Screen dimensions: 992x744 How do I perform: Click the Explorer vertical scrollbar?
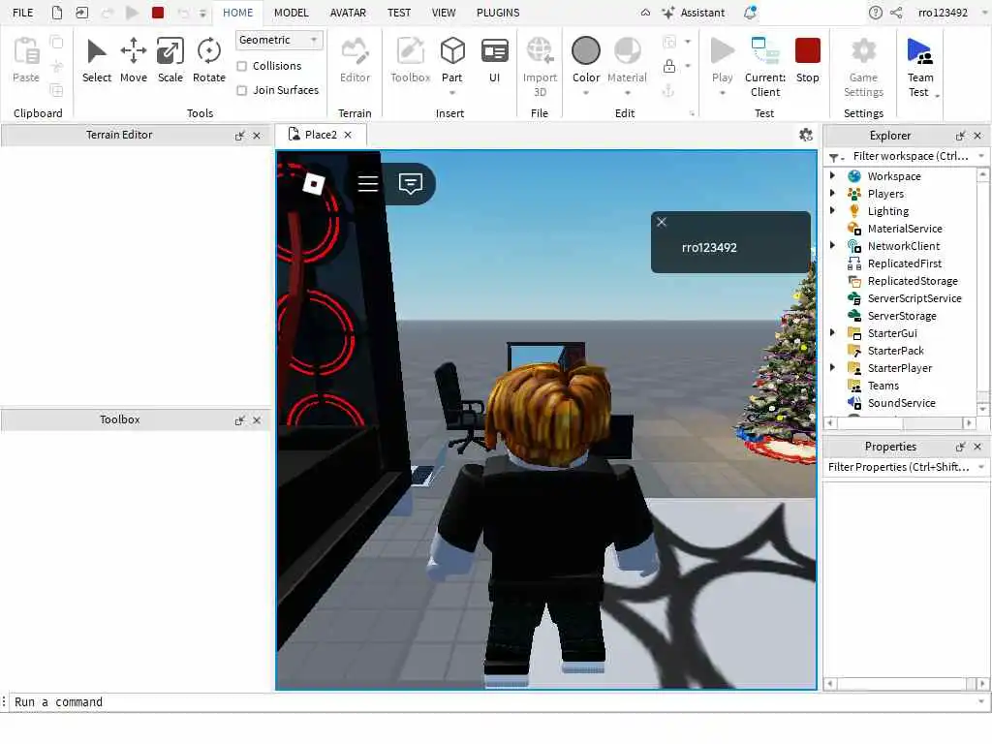click(982, 291)
